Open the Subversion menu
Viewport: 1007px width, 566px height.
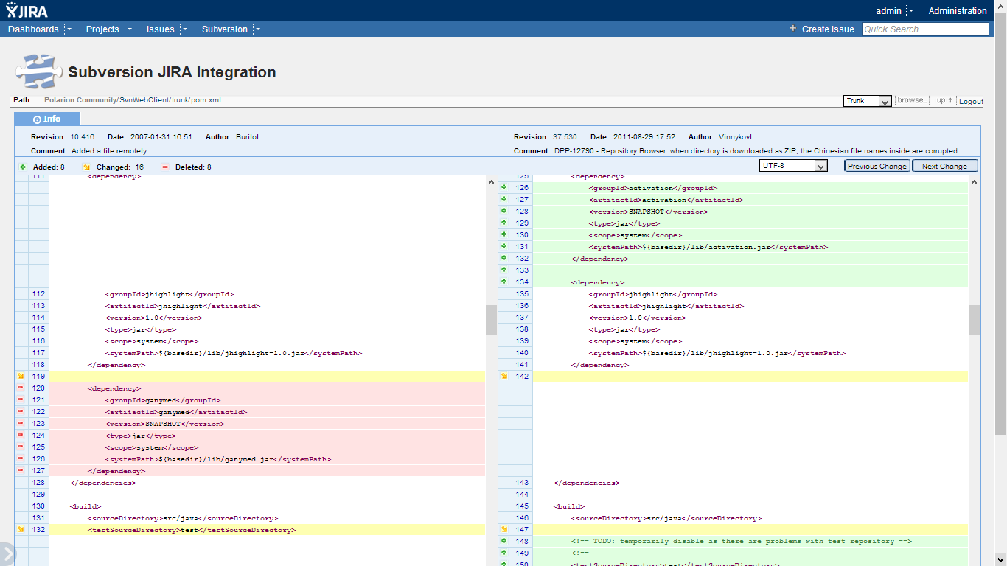point(224,29)
